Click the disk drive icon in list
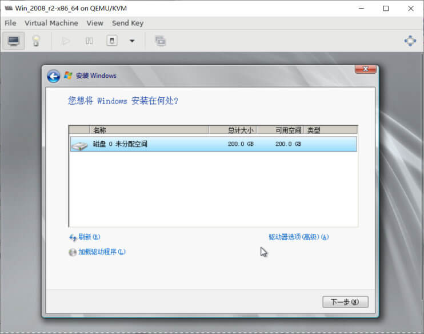The image size is (424, 334). coord(79,146)
